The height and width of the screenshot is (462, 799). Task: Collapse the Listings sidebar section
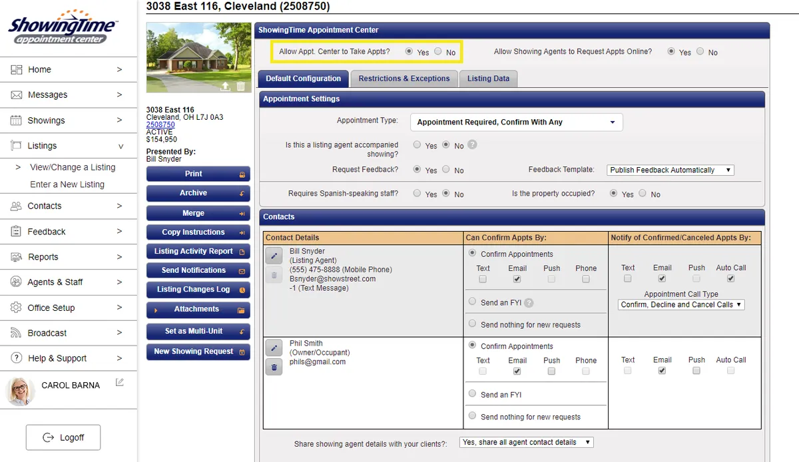point(121,146)
